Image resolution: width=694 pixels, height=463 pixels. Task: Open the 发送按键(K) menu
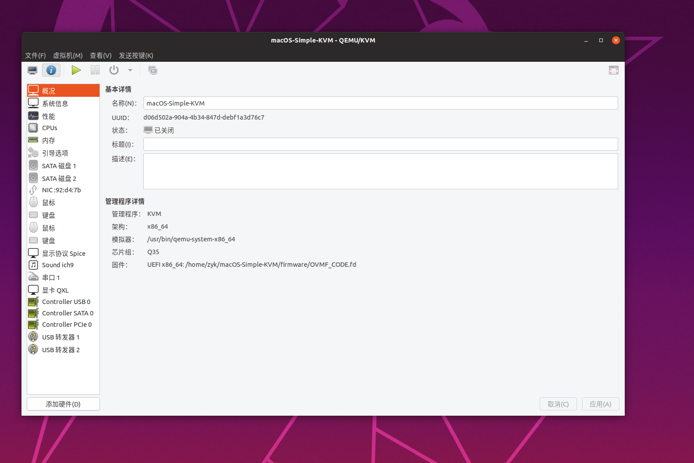[x=136, y=56]
